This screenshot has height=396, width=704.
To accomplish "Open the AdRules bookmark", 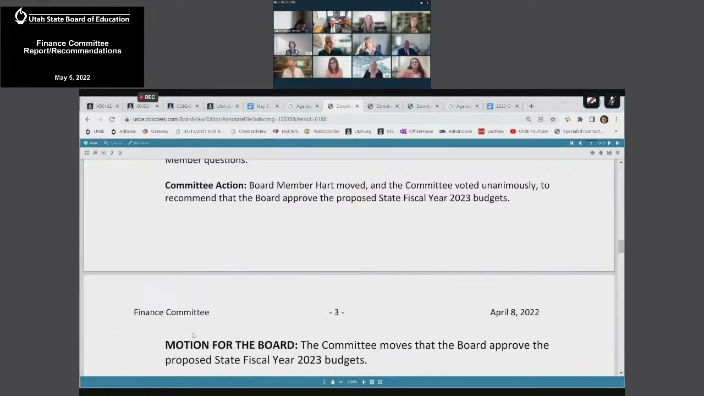I will pos(123,131).
